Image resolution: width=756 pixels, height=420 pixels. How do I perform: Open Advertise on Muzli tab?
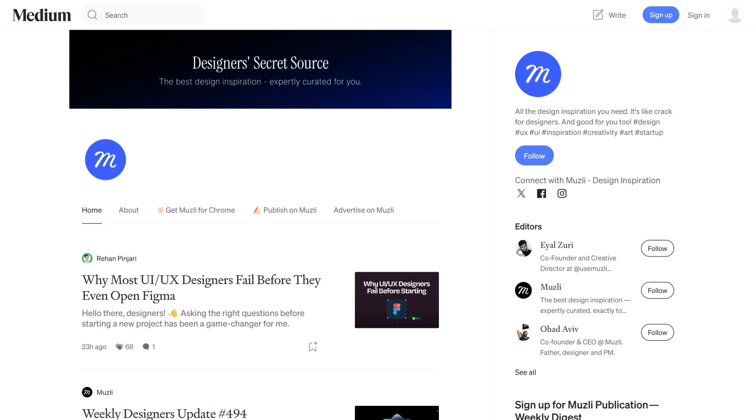coord(364,210)
